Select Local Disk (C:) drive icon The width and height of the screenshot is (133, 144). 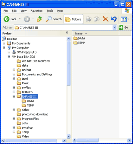point(14,56)
